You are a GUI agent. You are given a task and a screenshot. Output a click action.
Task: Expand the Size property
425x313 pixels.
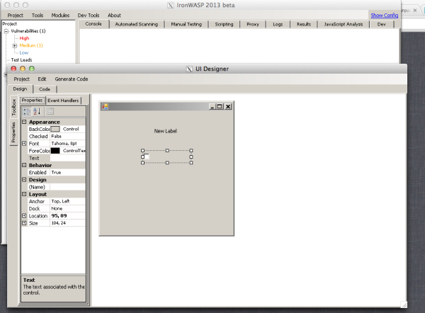tap(24, 223)
